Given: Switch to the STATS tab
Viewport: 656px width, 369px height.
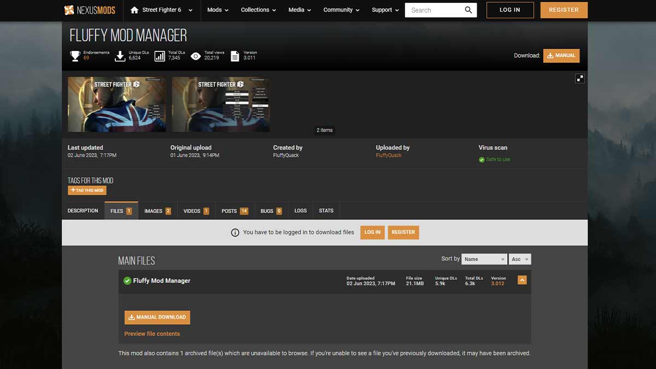Looking at the screenshot, I should click(x=326, y=210).
